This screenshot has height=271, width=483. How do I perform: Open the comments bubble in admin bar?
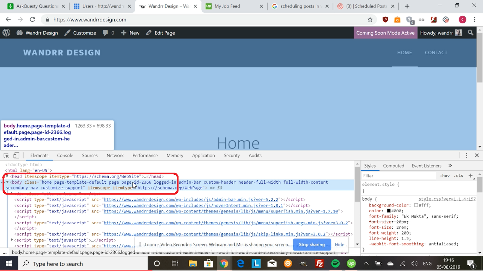tap(108, 33)
